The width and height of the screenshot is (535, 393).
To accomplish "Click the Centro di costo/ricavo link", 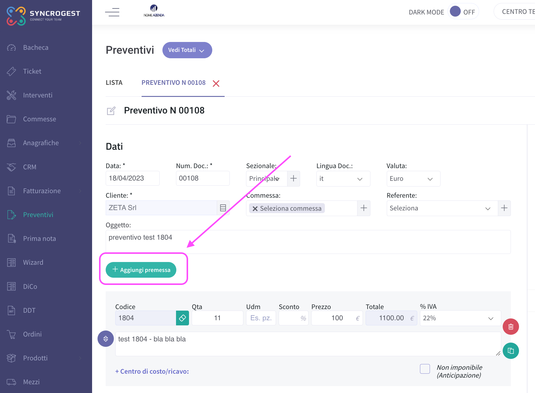I will (x=152, y=371).
